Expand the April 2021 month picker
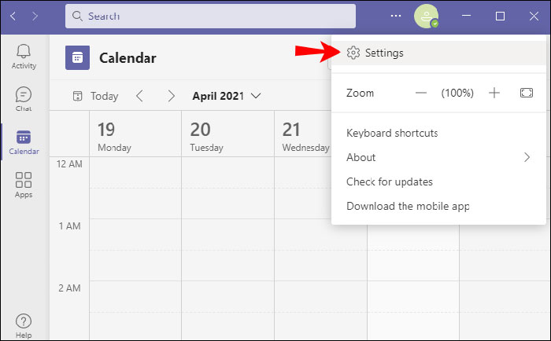 click(x=227, y=96)
